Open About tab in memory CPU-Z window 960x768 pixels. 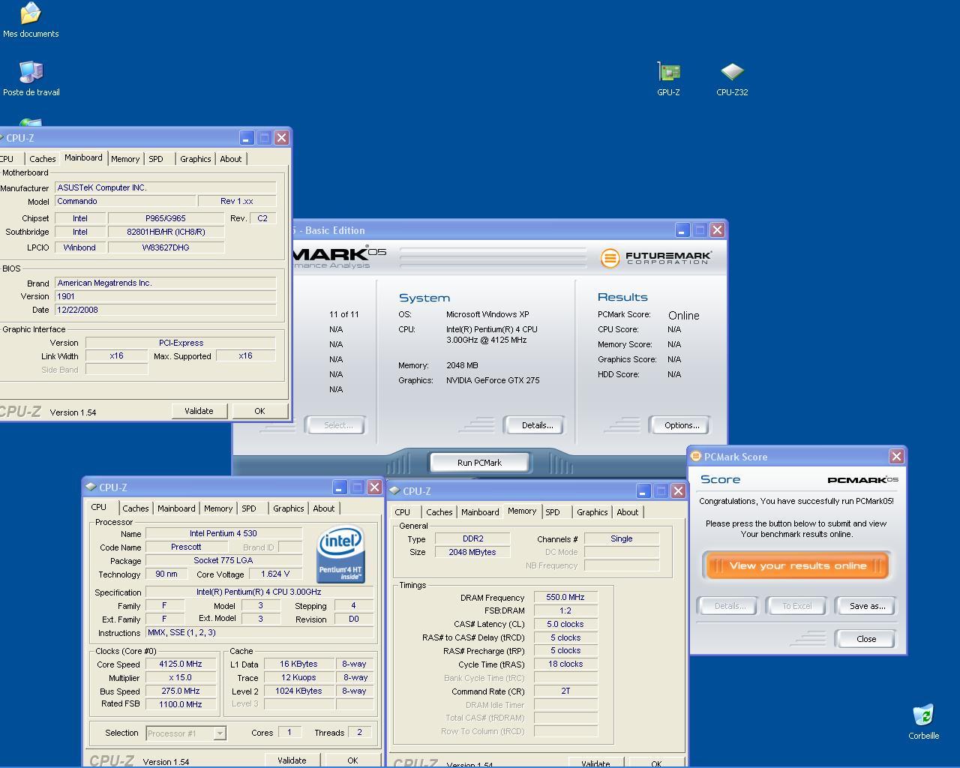point(628,512)
